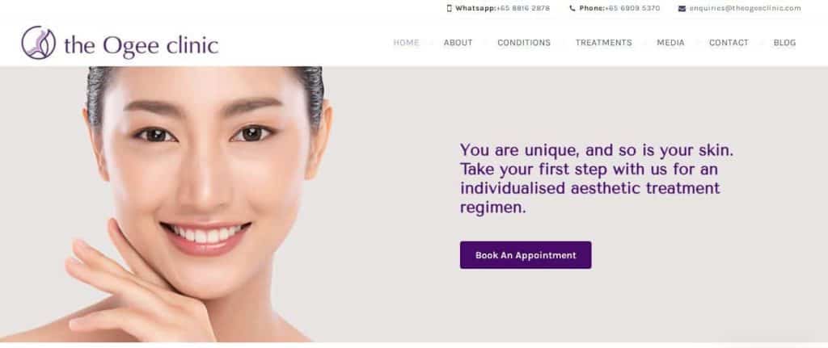The height and width of the screenshot is (348, 828).
Task: Click the Phone label in the header
Action: [592, 8]
